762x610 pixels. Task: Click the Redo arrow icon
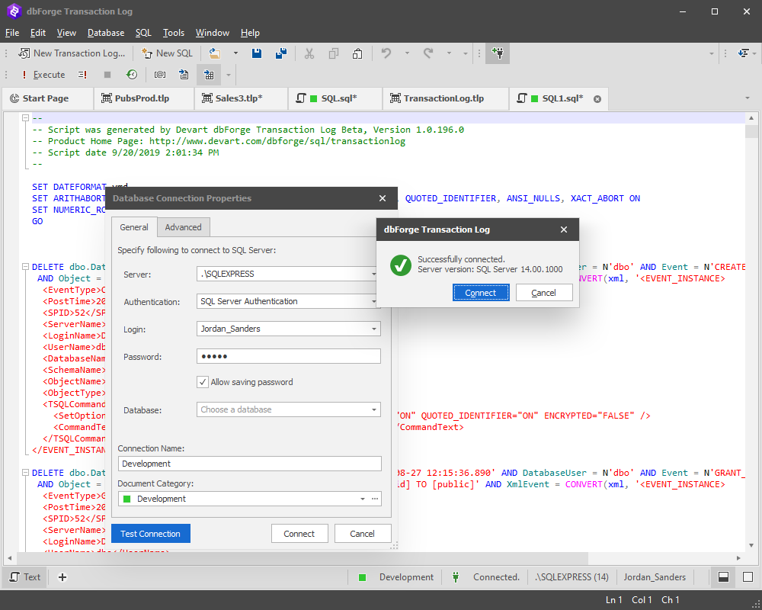tap(428, 53)
